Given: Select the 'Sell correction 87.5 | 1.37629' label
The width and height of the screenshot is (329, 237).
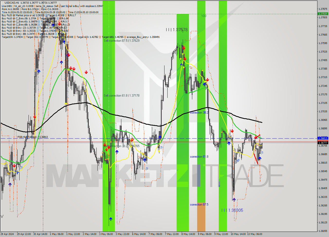Looking at the screenshot, I should coord(122,41).
